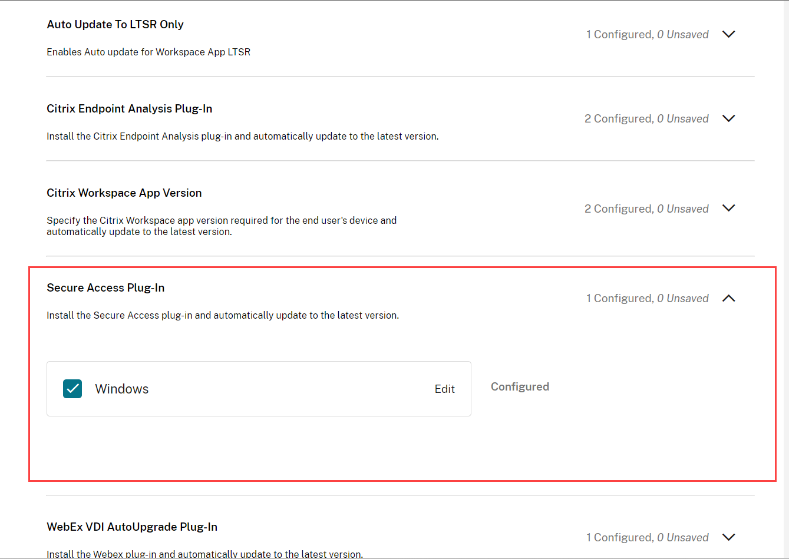Click the Configured label beside Windows
This screenshot has width=789, height=559.
pyautogui.click(x=520, y=387)
